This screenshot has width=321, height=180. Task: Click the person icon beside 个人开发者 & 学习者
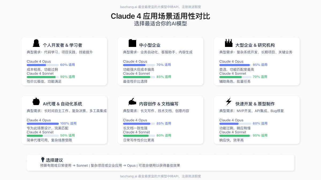point(36,43)
